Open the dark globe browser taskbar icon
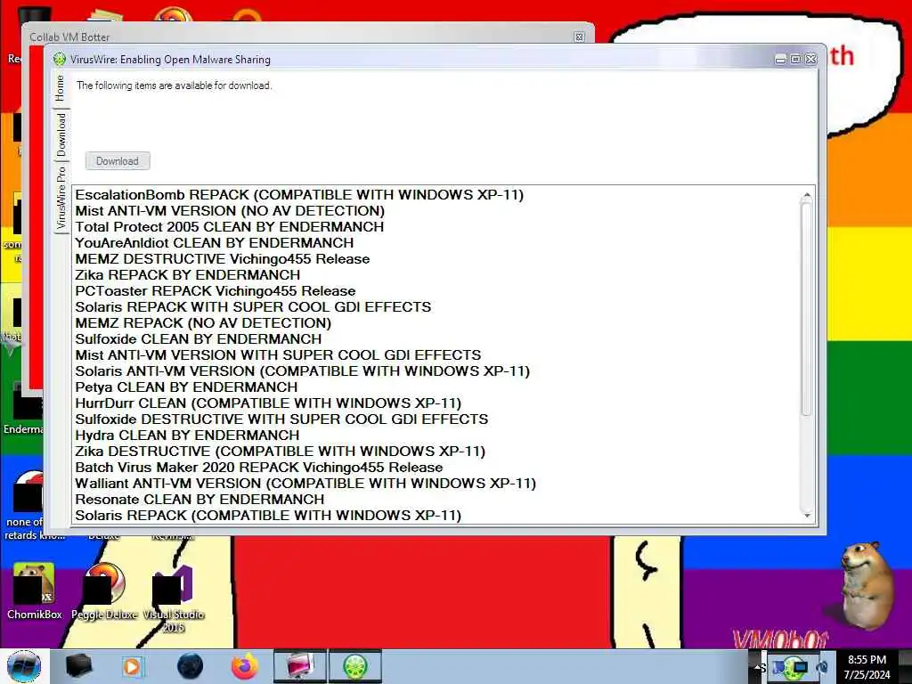The width and height of the screenshot is (912, 684). [190, 666]
